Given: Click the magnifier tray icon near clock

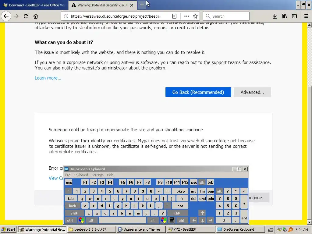Looking at the screenshot, I should point(290,230).
